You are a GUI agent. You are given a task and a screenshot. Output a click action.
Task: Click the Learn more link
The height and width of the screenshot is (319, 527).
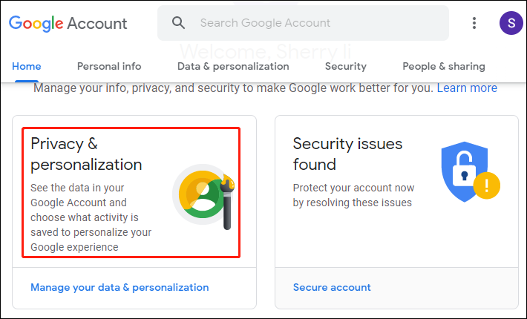click(x=467, y=88)
